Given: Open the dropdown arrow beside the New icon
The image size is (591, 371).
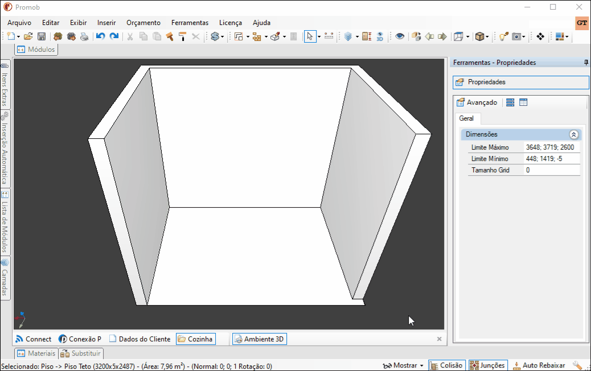Looking at the screenshot, I should (18, 37).
